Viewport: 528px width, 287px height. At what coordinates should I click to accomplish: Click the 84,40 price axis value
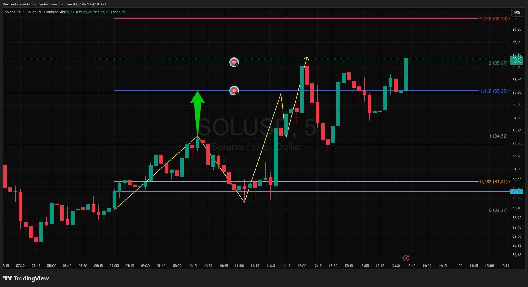click(517, 144)
